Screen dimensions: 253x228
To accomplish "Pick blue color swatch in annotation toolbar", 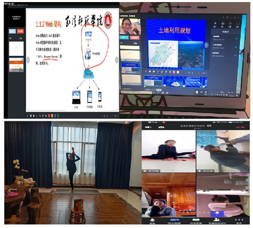I will (55, 116).
